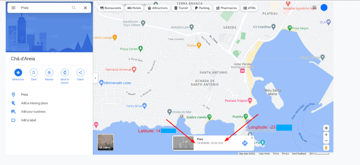The width and height of the screenshot is (360, 165).
Task: Show your location on the map
Action: 326,128
